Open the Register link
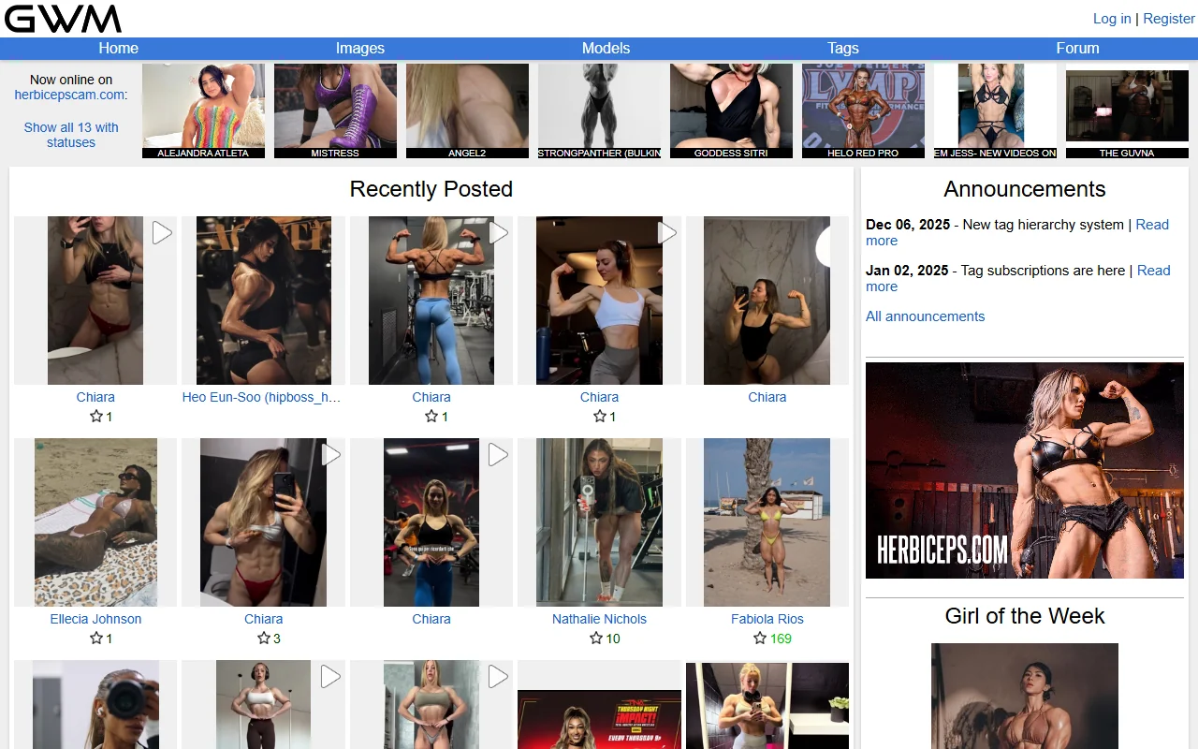 point(1168,18)
